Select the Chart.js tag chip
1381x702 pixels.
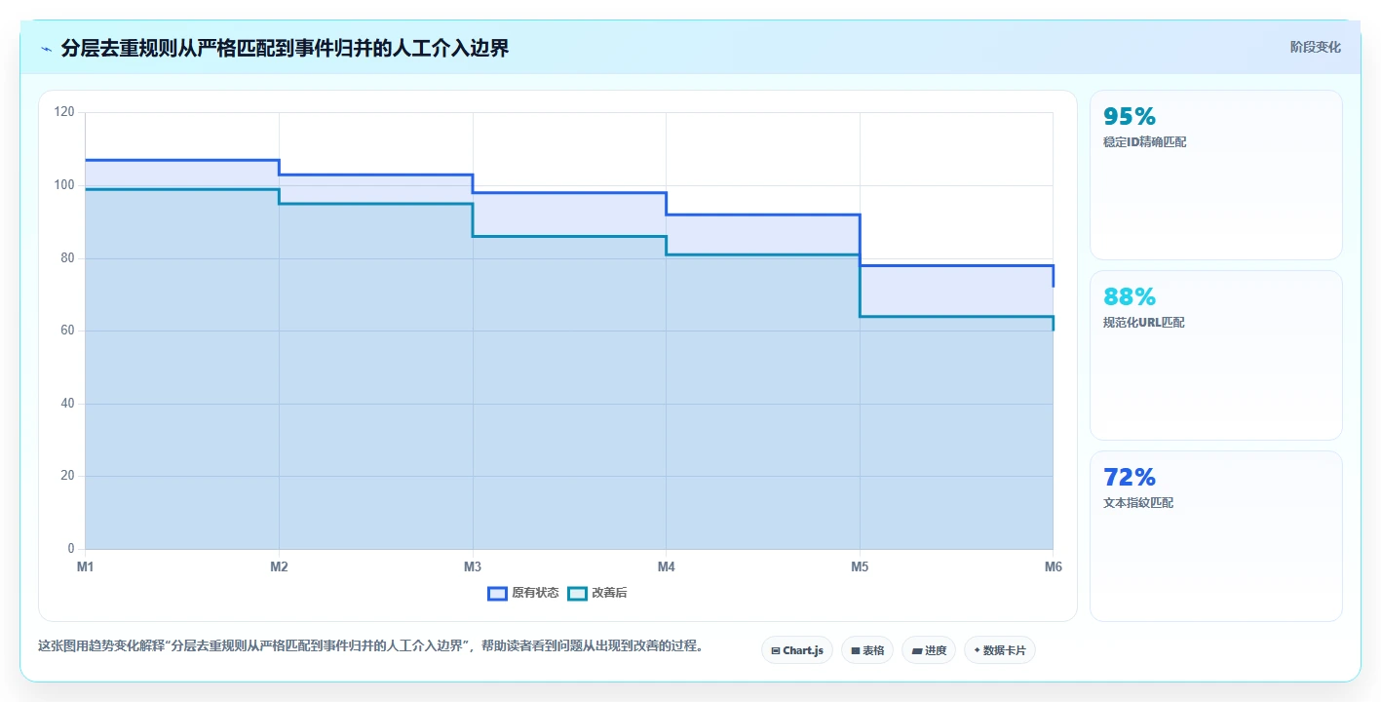coord(796,650)
